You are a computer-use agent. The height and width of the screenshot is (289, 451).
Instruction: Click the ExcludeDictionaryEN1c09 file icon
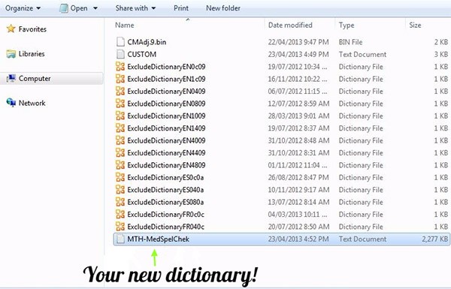click(120, 79)
